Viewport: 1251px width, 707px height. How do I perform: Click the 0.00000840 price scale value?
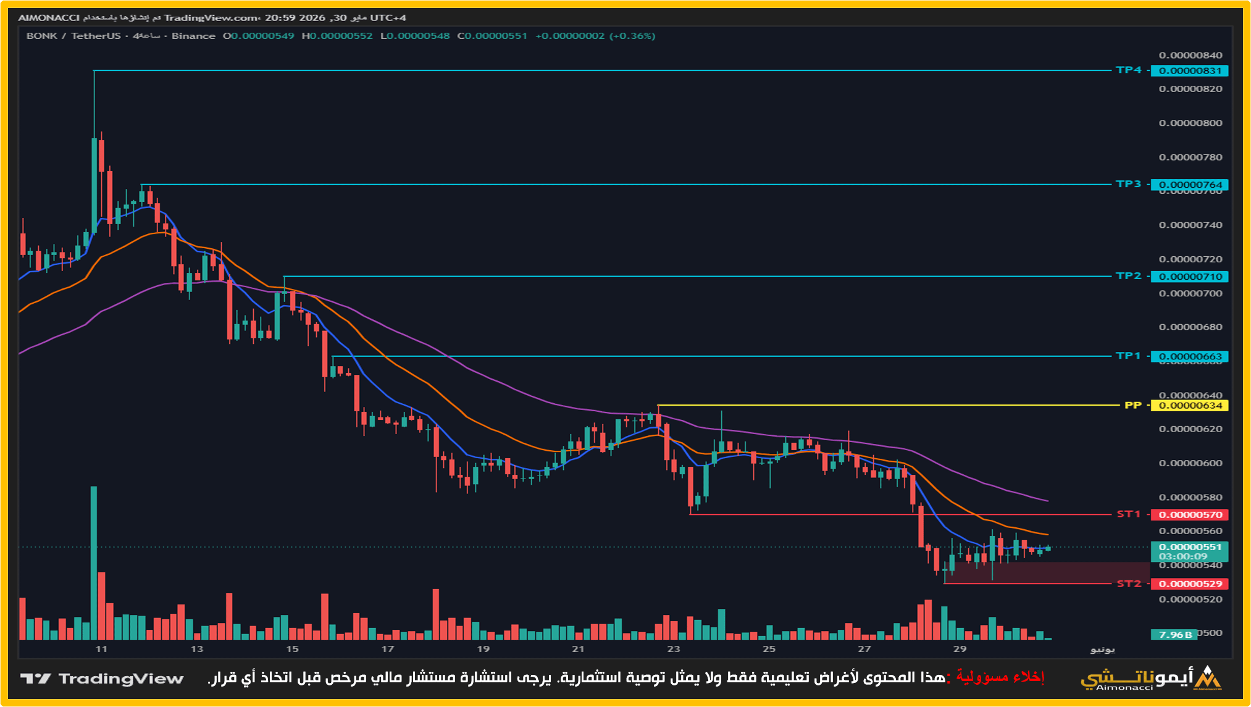[x=1190, y=55]
